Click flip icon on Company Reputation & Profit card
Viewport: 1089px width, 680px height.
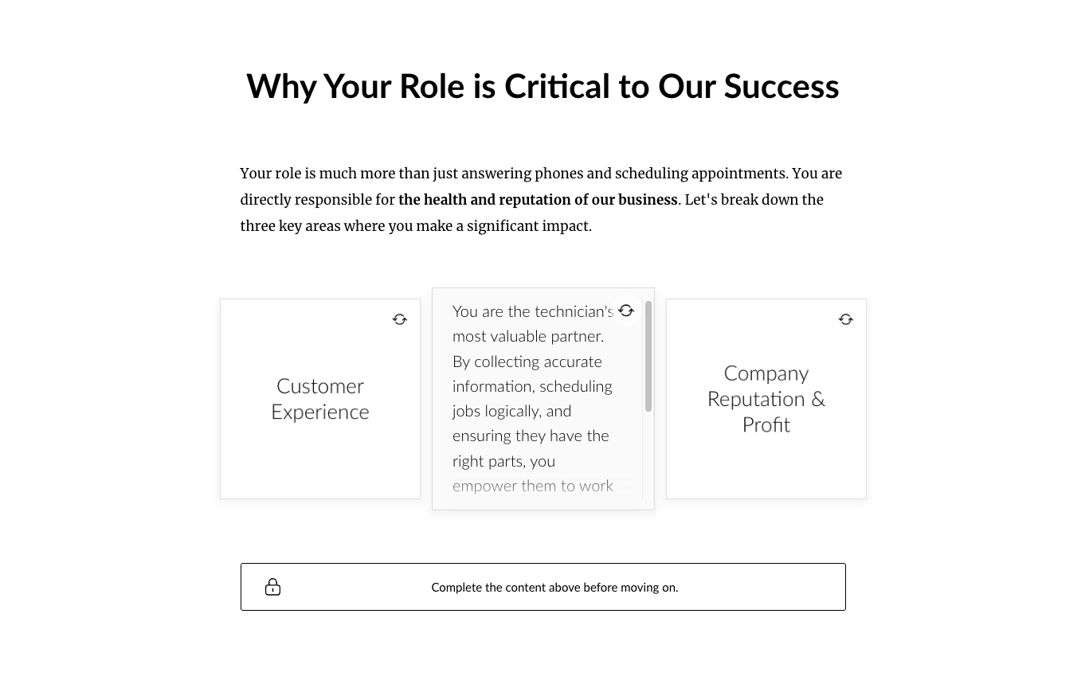point(846,319)
